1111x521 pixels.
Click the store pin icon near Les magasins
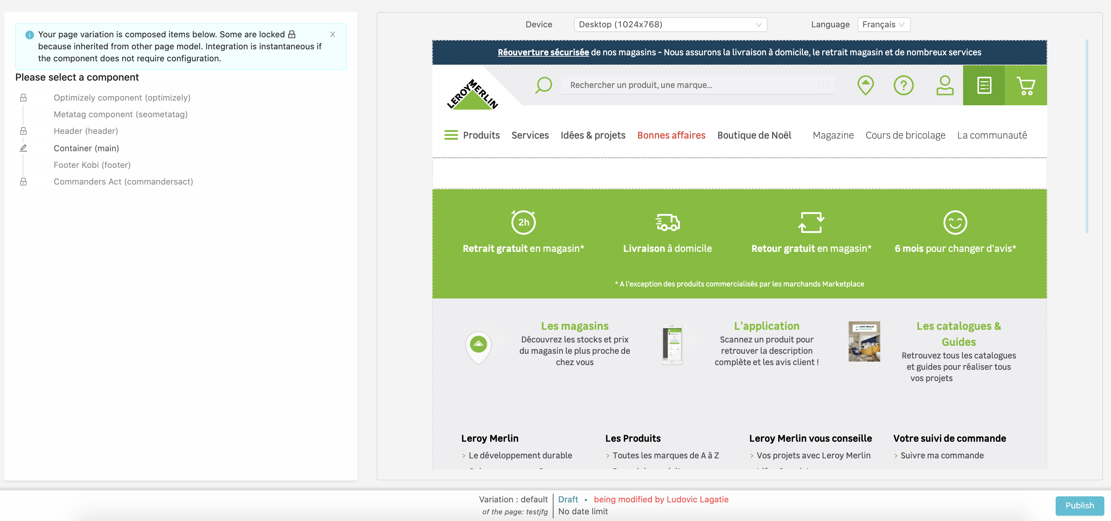click(x=478, y=347)
